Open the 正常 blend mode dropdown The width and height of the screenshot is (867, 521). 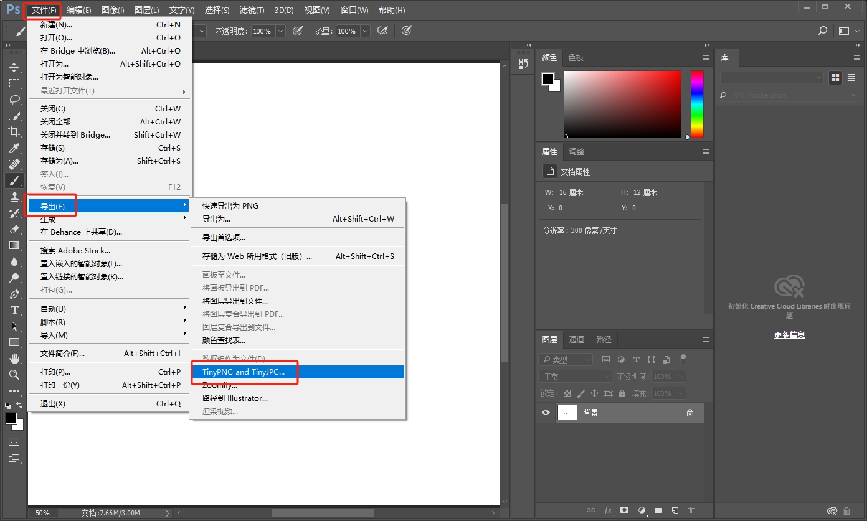coord(576,377)
